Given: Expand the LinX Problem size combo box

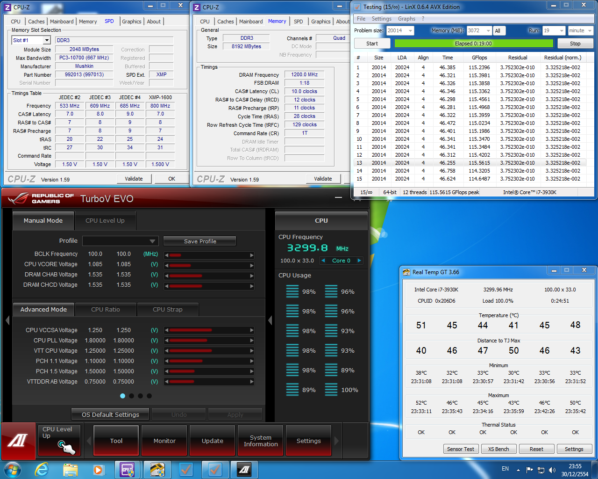Looking at the screenshot, I should (x=410, y=31).
